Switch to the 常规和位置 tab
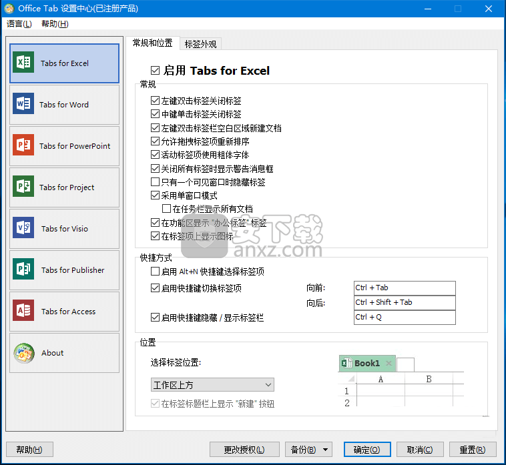This screenshot has width=506, height=465. pos(153,43)
